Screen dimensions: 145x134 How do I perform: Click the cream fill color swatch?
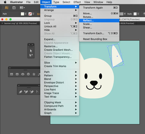click(23, 14)
